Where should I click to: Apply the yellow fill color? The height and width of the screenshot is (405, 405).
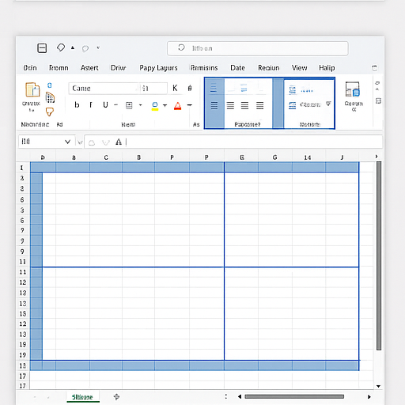[x=155, y=106]
